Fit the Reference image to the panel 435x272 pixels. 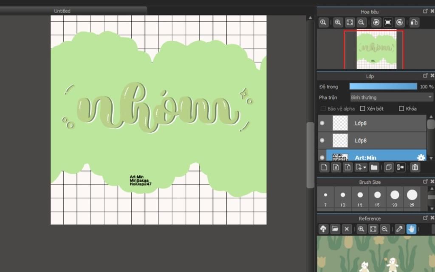(373, 229)
